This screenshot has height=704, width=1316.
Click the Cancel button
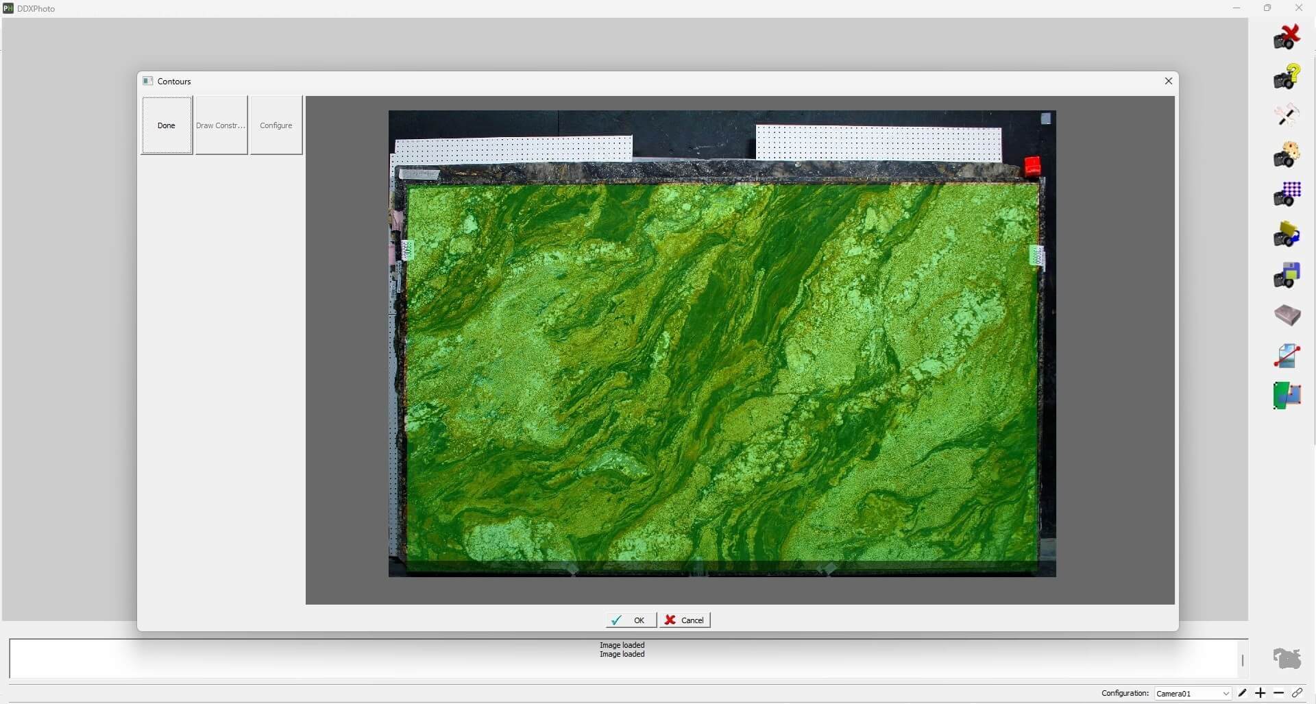tap(685, 620)
